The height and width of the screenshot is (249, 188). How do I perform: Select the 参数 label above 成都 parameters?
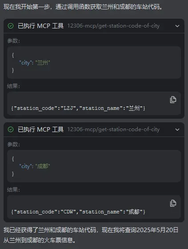pyautogui.click(x=13, y=145)
